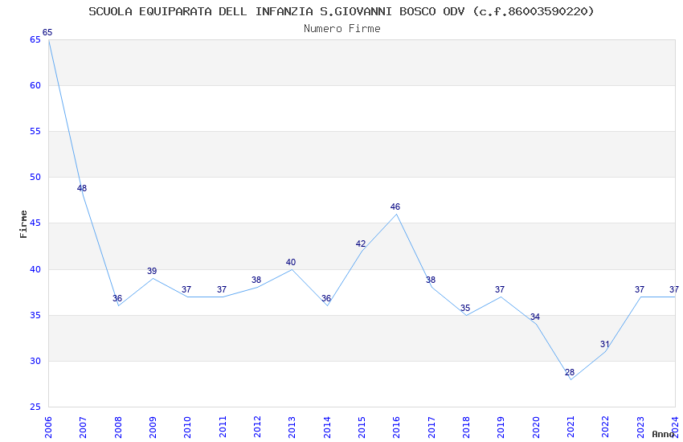Click the 'Firme' y-axis label
This screenshot has height=442, width=683.
pos(23,223)
